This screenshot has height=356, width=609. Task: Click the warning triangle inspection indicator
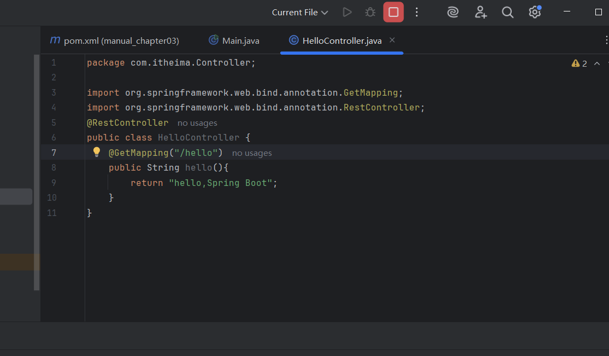coord(576,63)
